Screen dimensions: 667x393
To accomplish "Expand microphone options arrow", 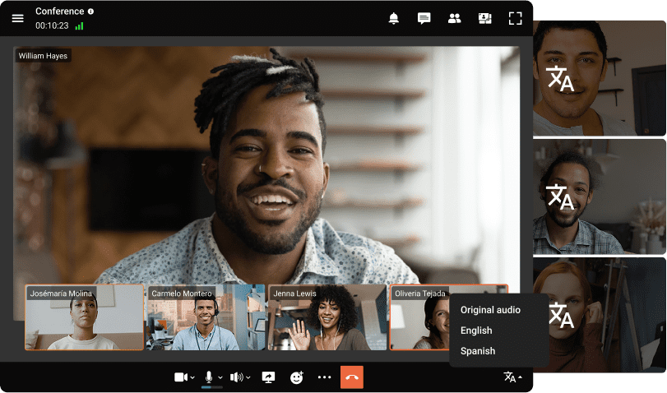I will point(220,378).
